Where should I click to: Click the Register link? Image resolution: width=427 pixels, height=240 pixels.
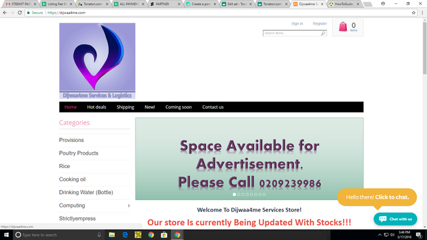320,24
